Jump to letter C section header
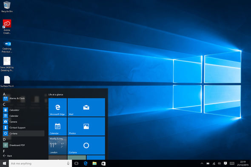This screenshot has height=167, width=251. 4,104
